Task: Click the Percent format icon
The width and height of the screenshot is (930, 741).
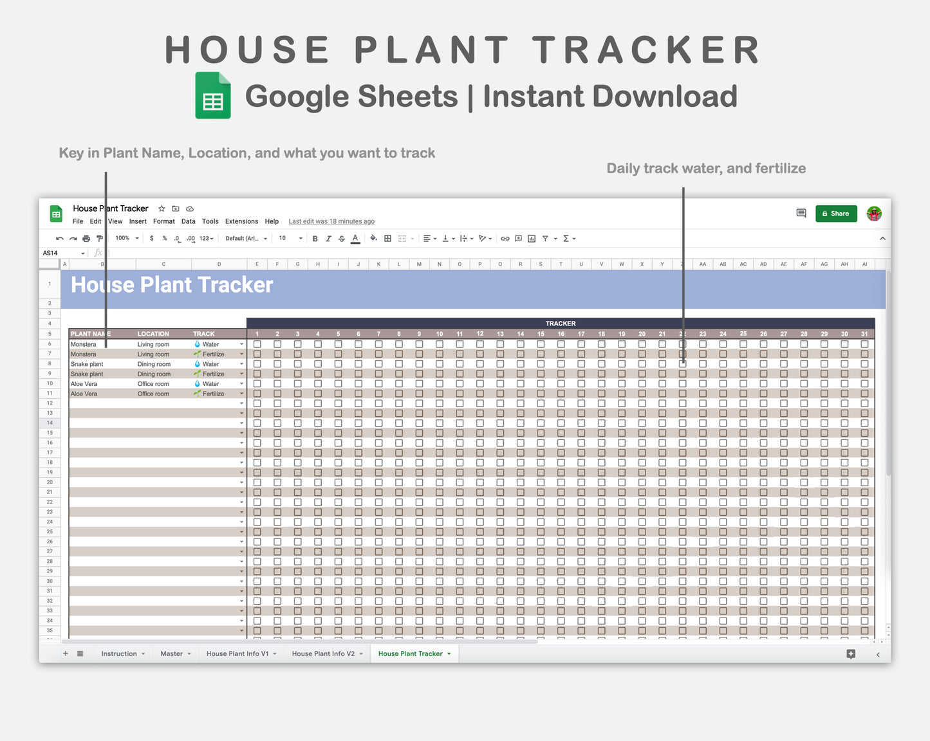Action: coord(165,238)
